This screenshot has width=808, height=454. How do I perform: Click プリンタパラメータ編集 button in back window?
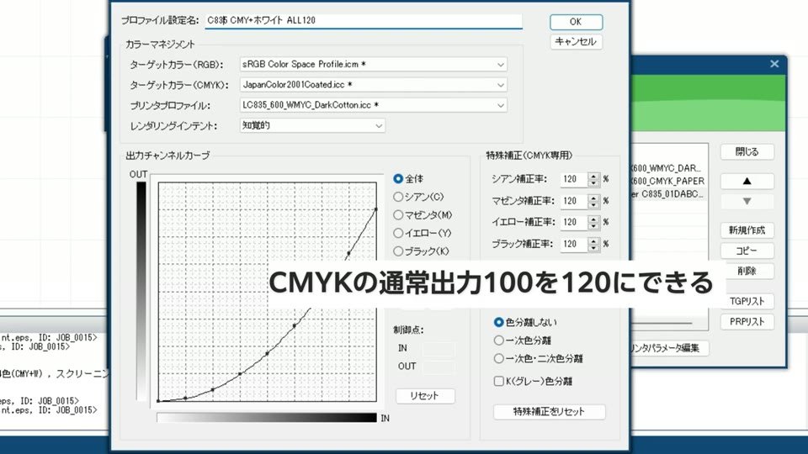pos(668,348)
